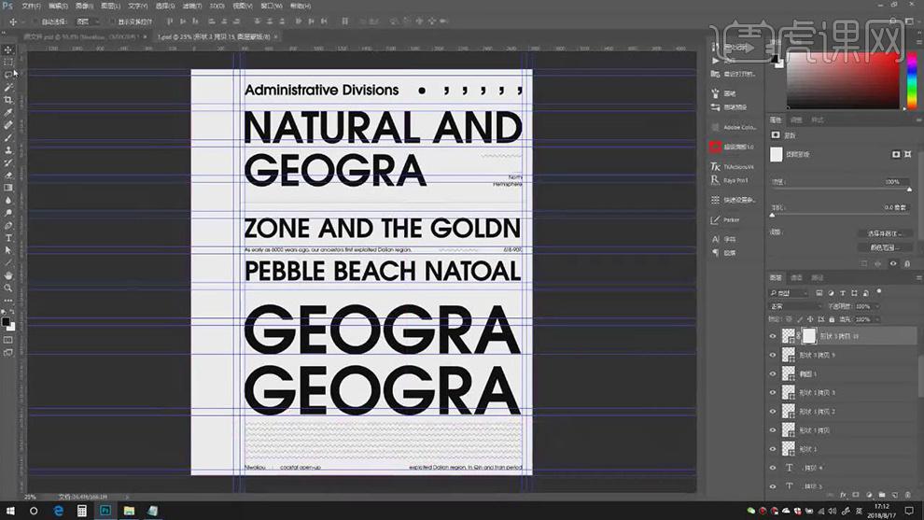Expand the layer opacity 100% dropdown

tap(874, 306)
